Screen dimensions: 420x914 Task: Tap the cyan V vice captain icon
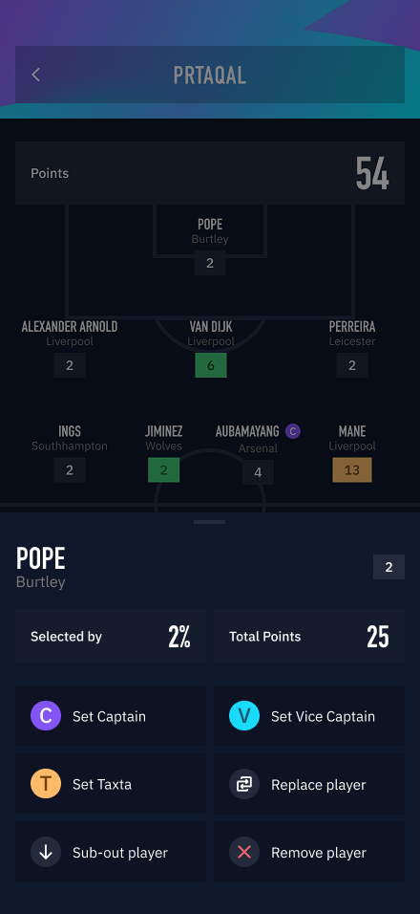[244, 716]
